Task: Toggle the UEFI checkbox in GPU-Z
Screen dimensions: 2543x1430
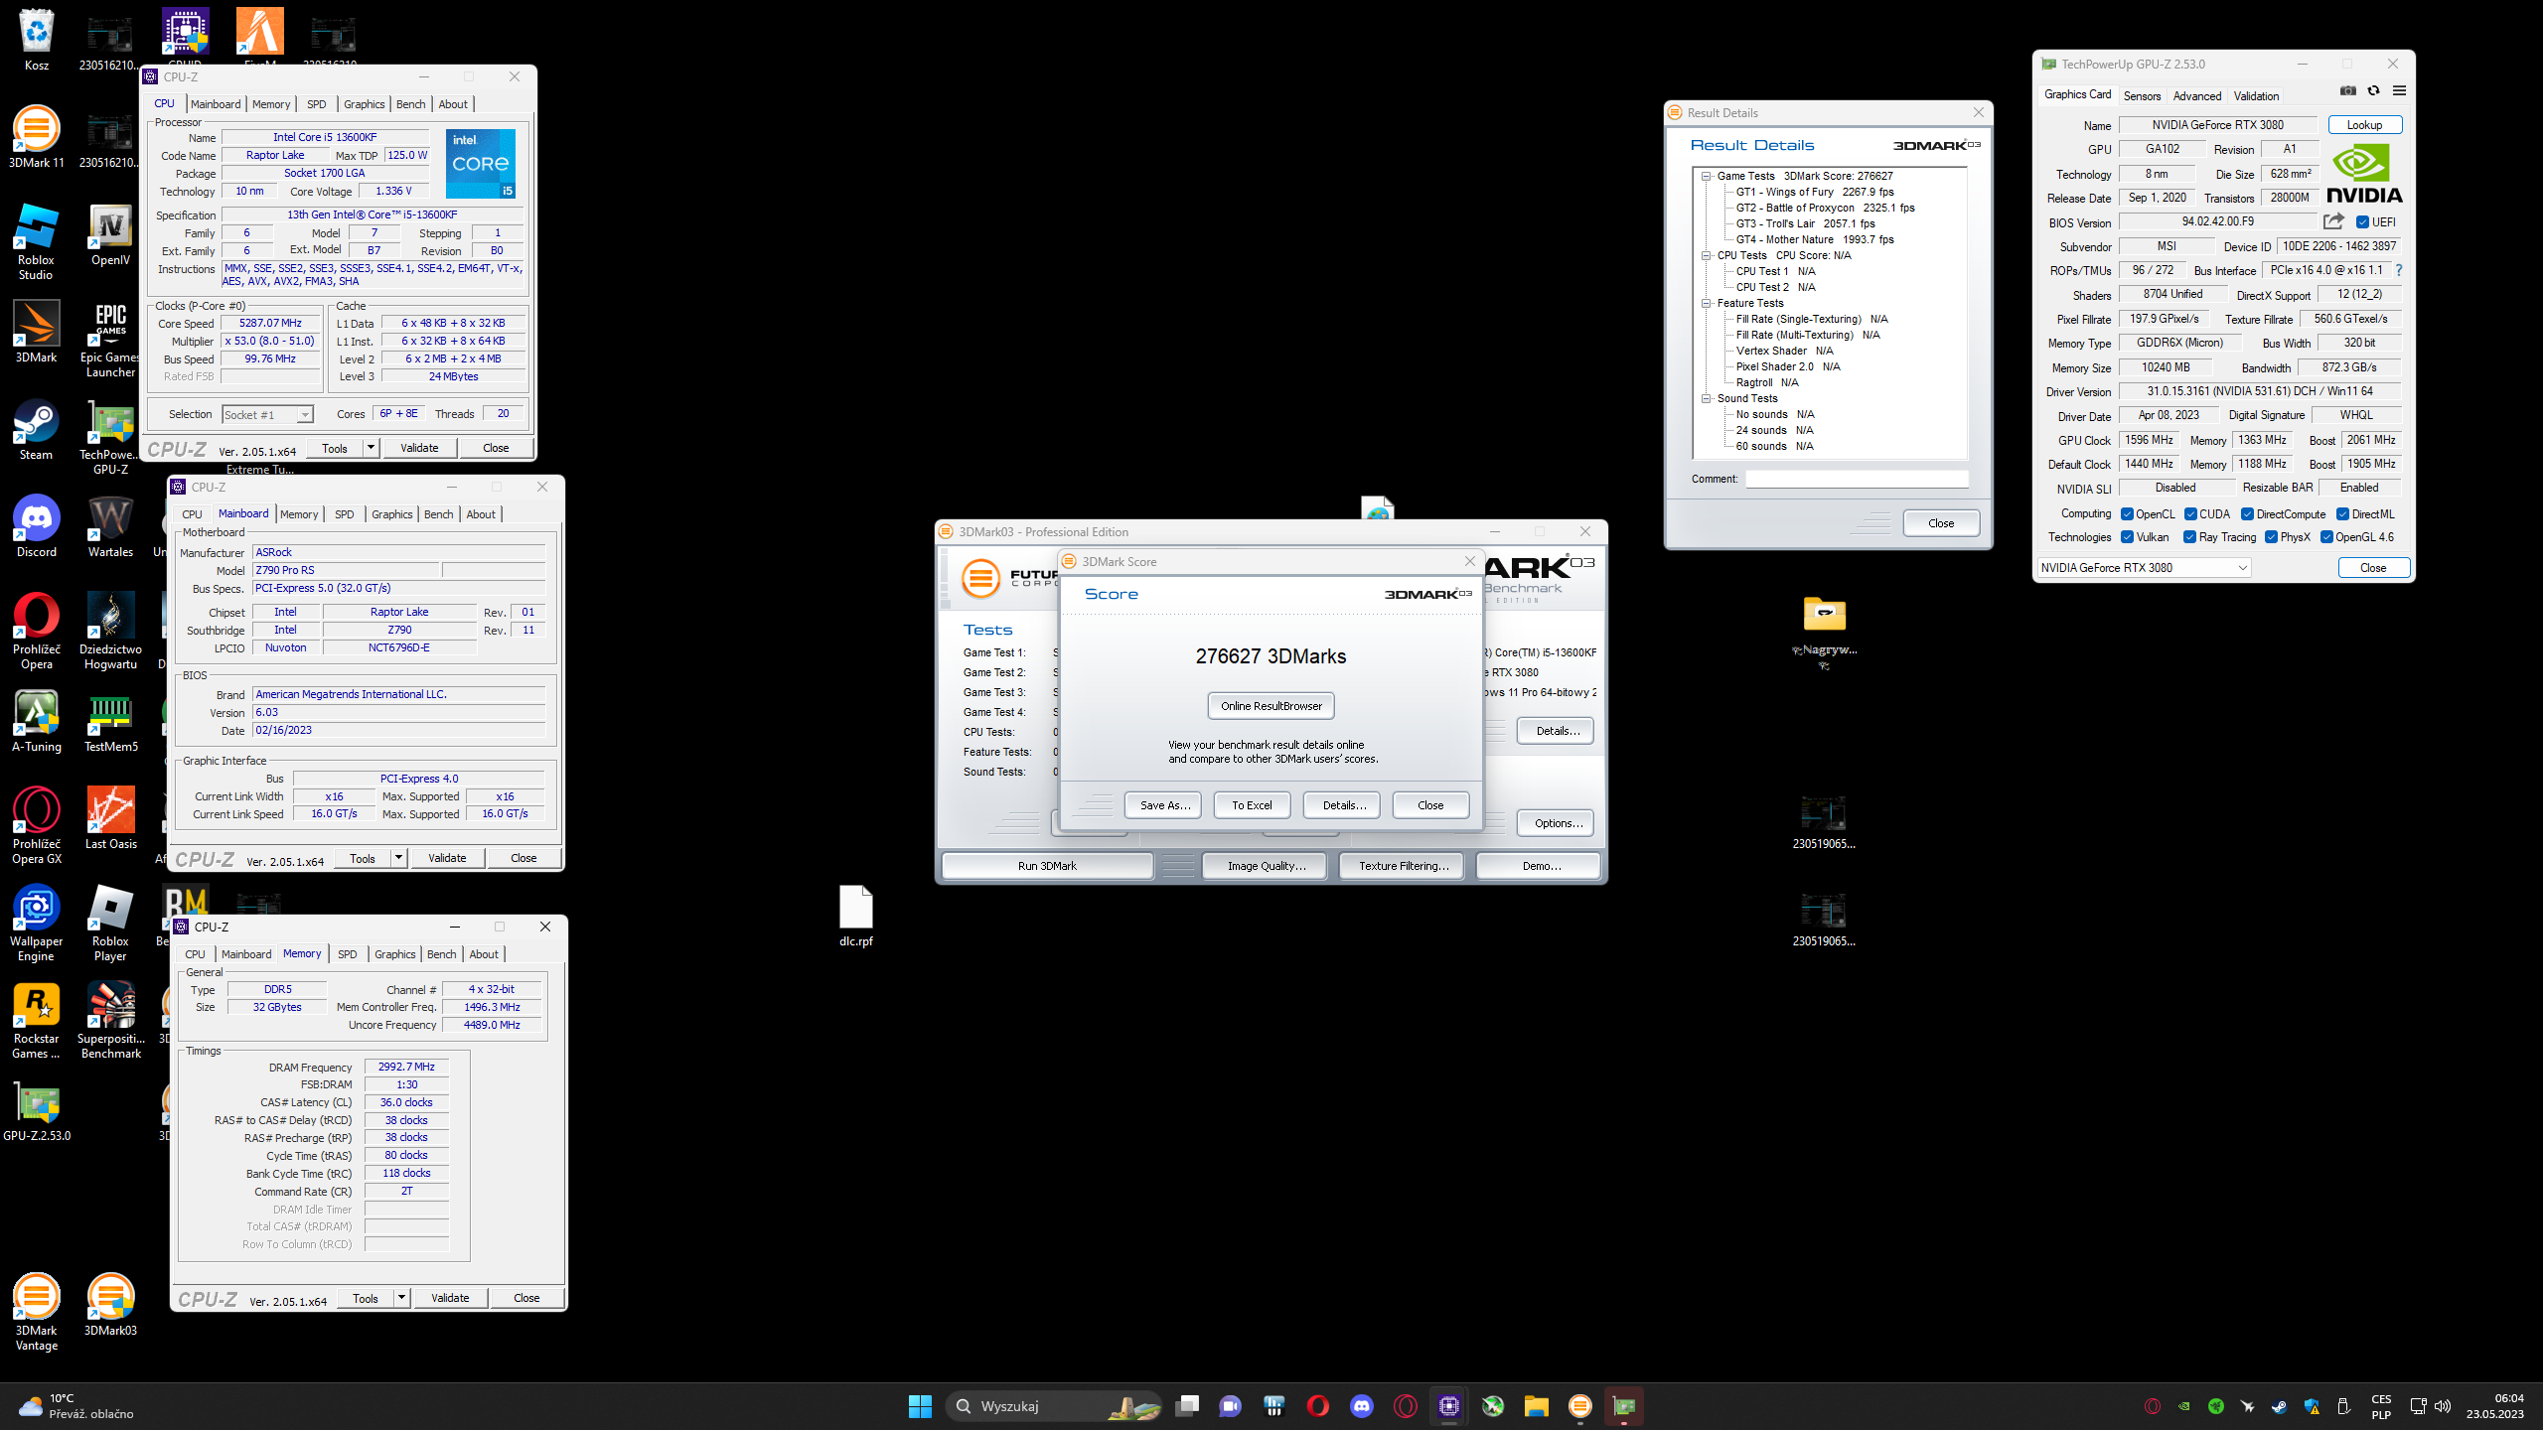Action: pyautogui.click(x=2362, y=222)
